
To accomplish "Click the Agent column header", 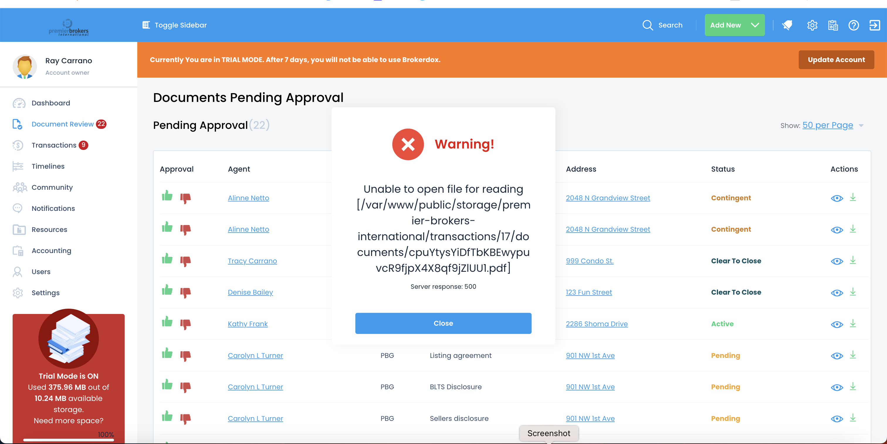I will pos(239,169).
